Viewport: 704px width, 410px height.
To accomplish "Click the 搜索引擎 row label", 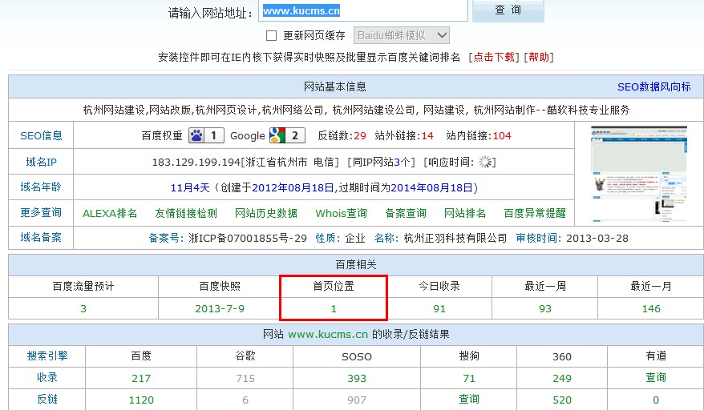I will (x=47, y=356).
